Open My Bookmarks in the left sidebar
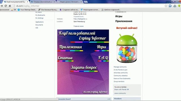The image size is (181, 101). tap(40, 15)
